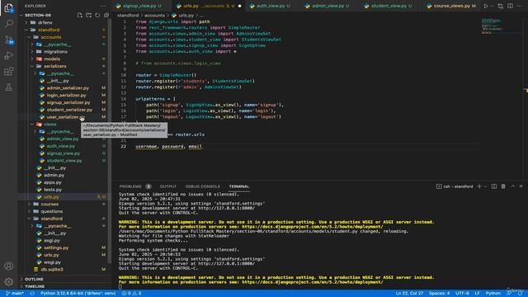Close the terminal panel
528x297 pixels.
(521, 186)
